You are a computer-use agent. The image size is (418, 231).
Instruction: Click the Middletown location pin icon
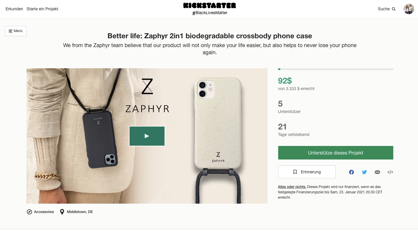click(x=62, y=212)
